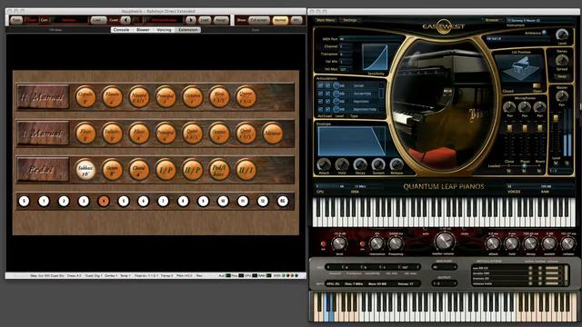The height and width of the screenshot is (327, 582).
Task: Click the Swap button under Stereo Spread
Action: [x=562, y=76]
